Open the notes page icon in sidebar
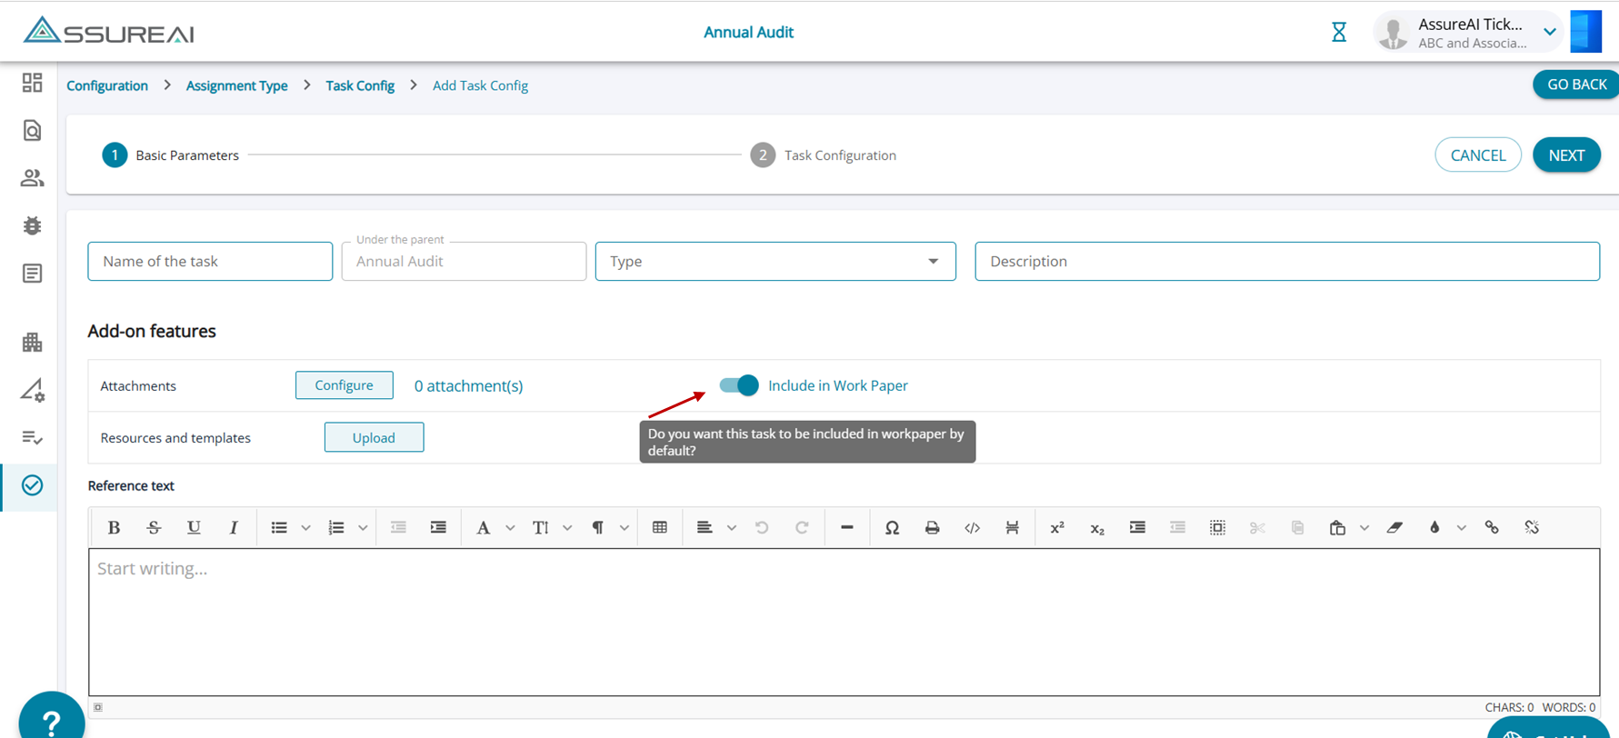 tap(33, 274)
